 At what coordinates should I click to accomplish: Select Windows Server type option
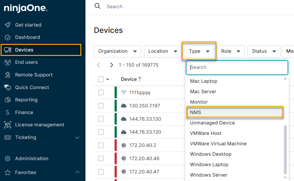tap(235, 175)
